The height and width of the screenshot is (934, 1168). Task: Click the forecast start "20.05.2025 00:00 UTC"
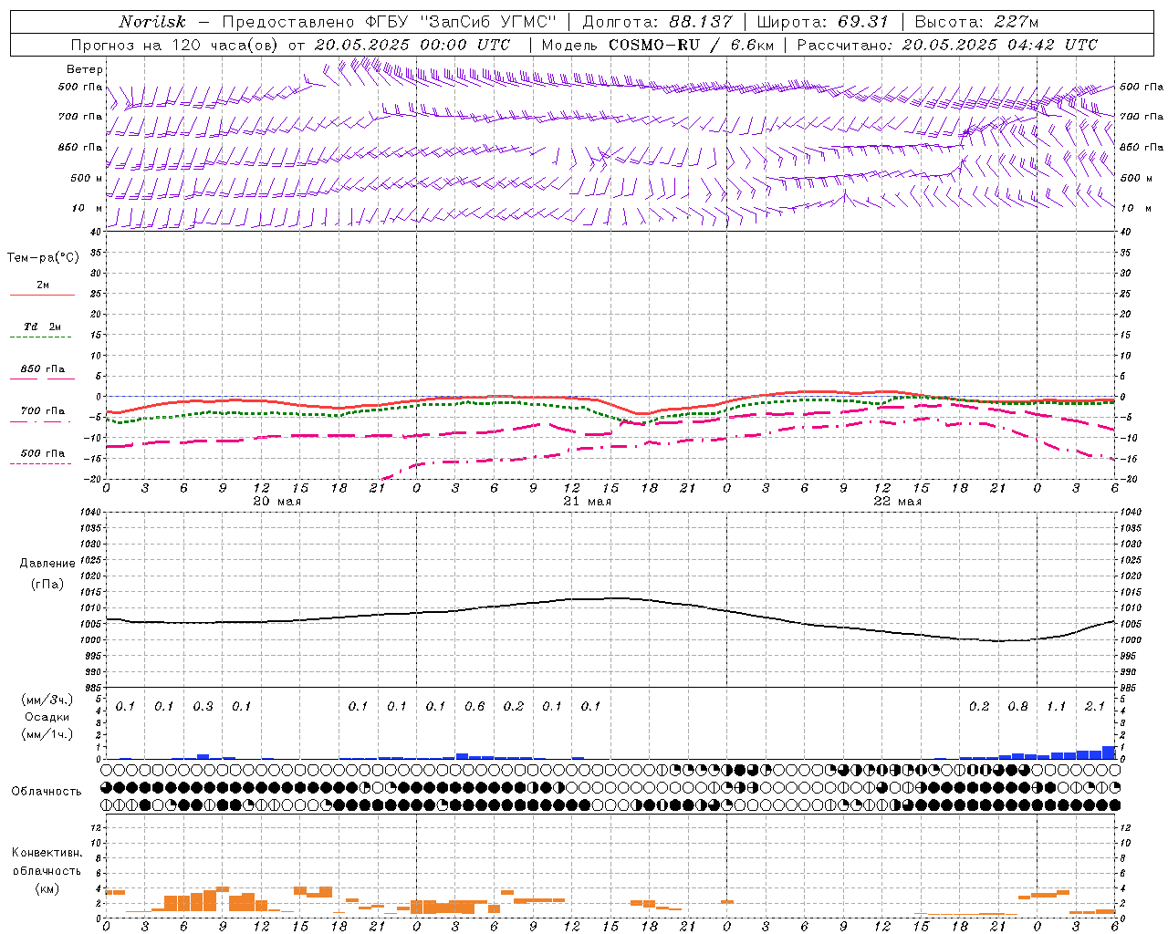[x=412, y=45]
